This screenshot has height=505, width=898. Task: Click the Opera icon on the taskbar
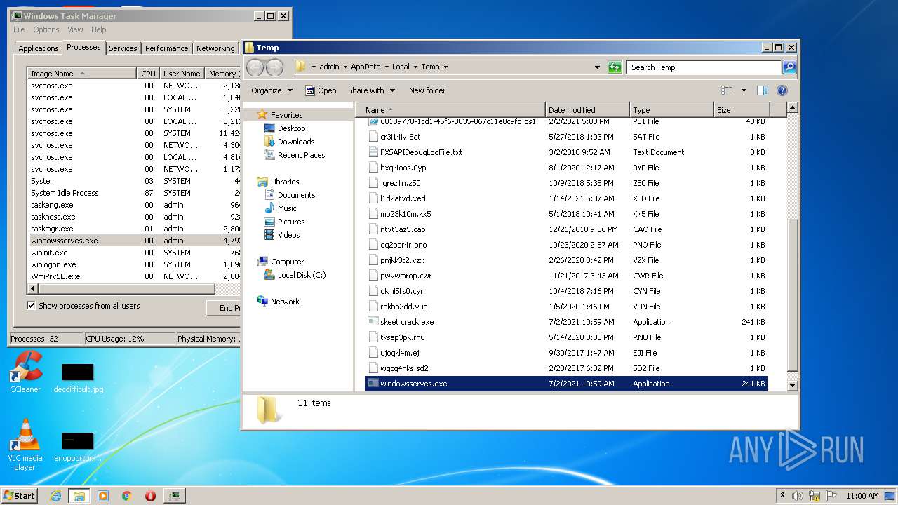click(x=150, y=496)
